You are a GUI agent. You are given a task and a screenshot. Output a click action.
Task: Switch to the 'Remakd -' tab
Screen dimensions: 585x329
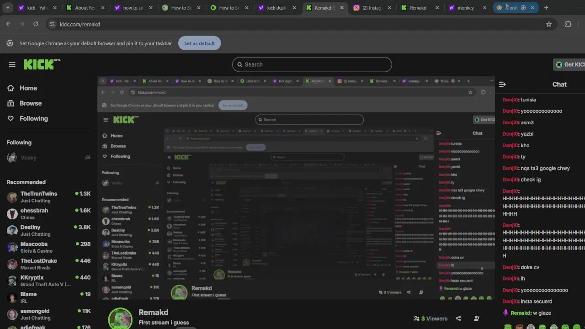tap(419, 8)
